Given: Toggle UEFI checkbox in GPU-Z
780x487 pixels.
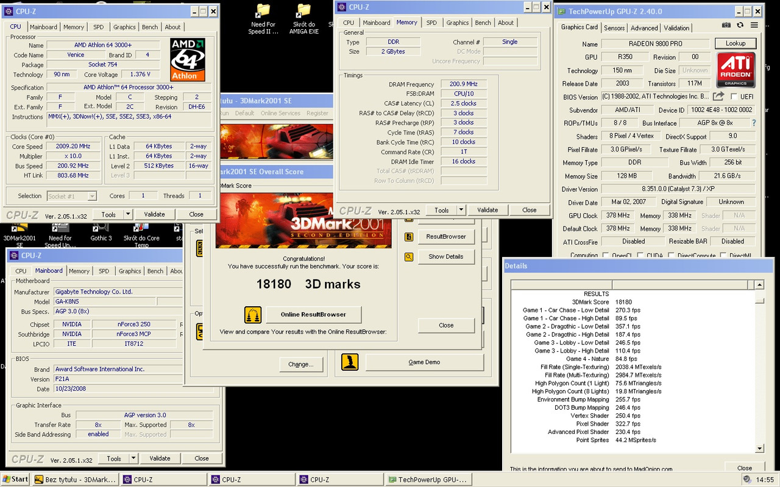Looking at the screenshot, I should (734, 97).
